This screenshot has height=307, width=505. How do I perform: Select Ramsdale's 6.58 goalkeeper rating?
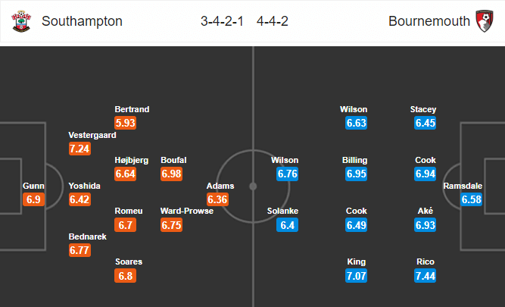coord(471,199)
